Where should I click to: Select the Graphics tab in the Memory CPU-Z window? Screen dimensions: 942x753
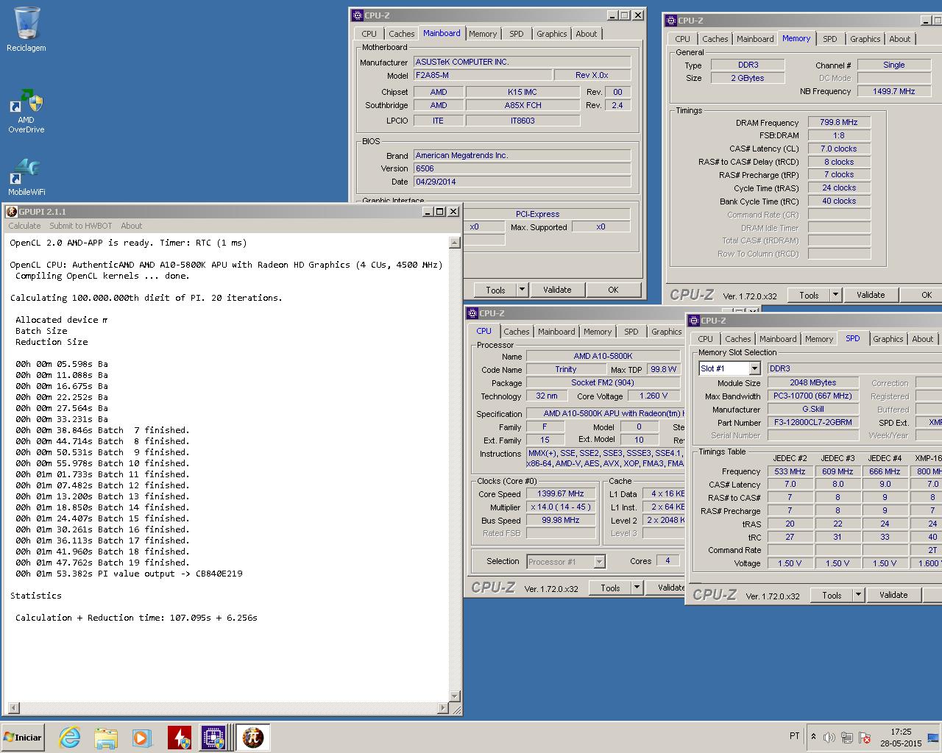(865, 39)
